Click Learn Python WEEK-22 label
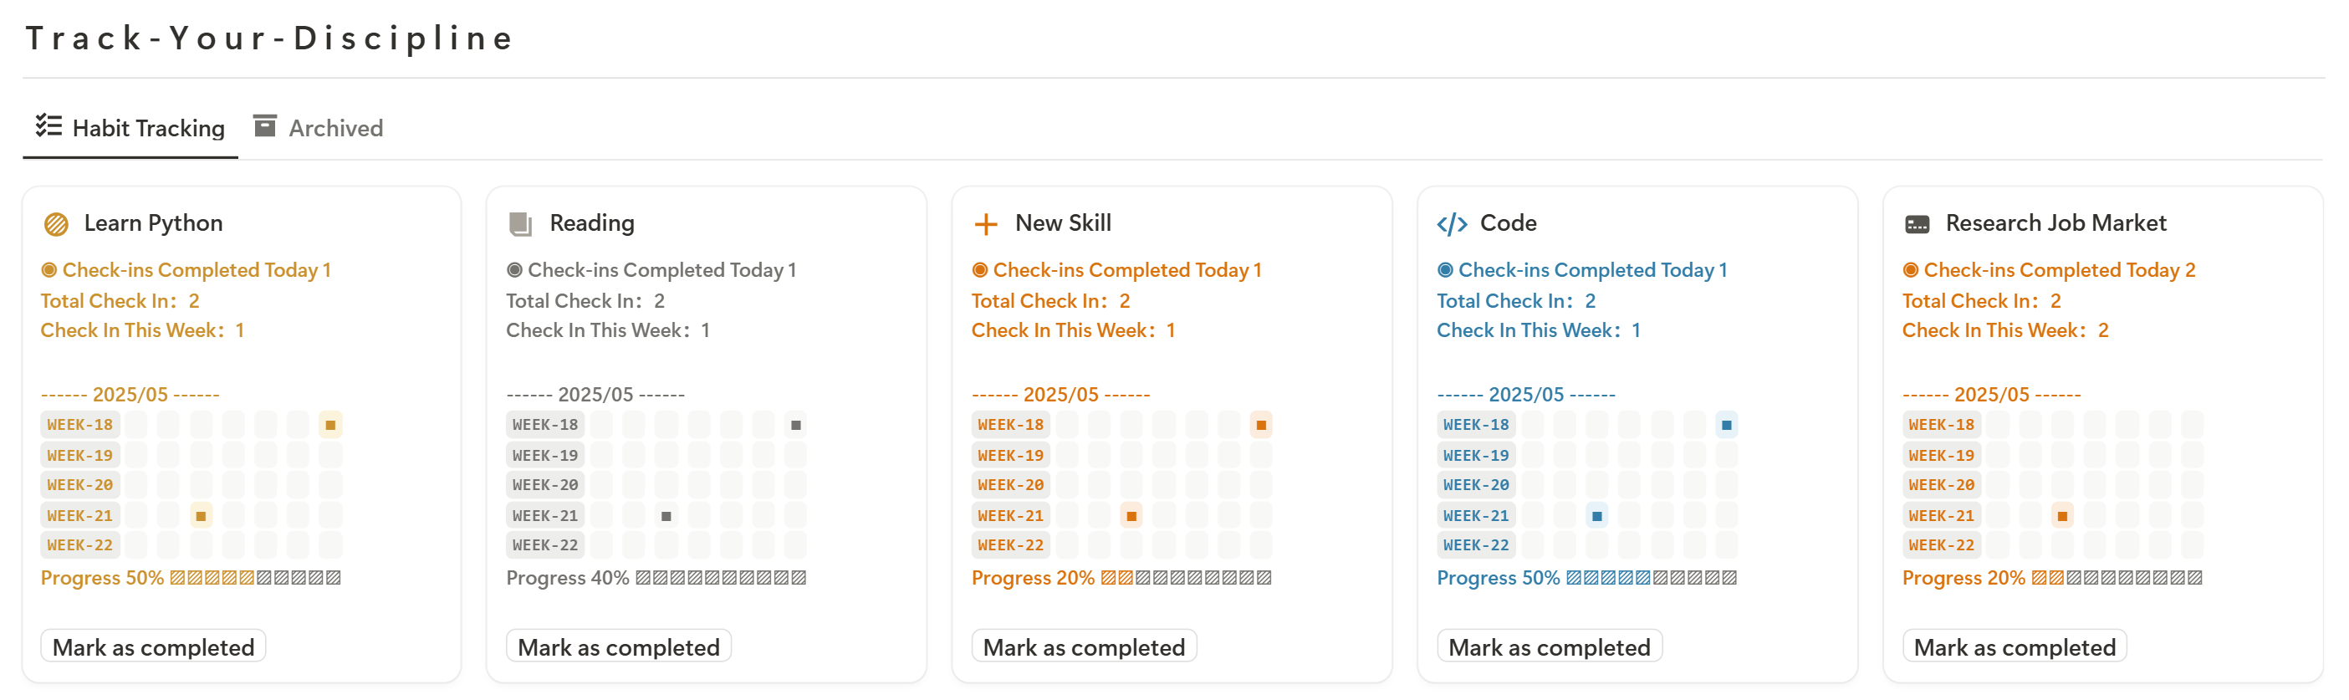The height and width of the screenshot is (700, 2349). coord(80,545)
